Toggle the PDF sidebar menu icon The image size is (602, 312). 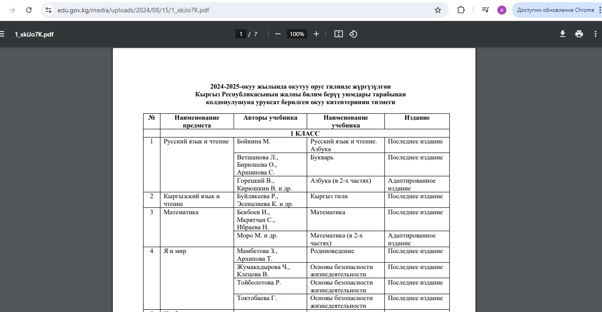tap(2, 34)
